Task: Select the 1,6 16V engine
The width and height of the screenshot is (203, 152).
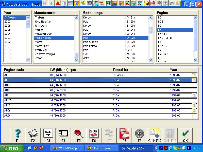Action: 162,46
